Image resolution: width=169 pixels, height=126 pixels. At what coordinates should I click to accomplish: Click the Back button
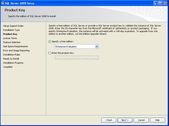pos(109,120)
